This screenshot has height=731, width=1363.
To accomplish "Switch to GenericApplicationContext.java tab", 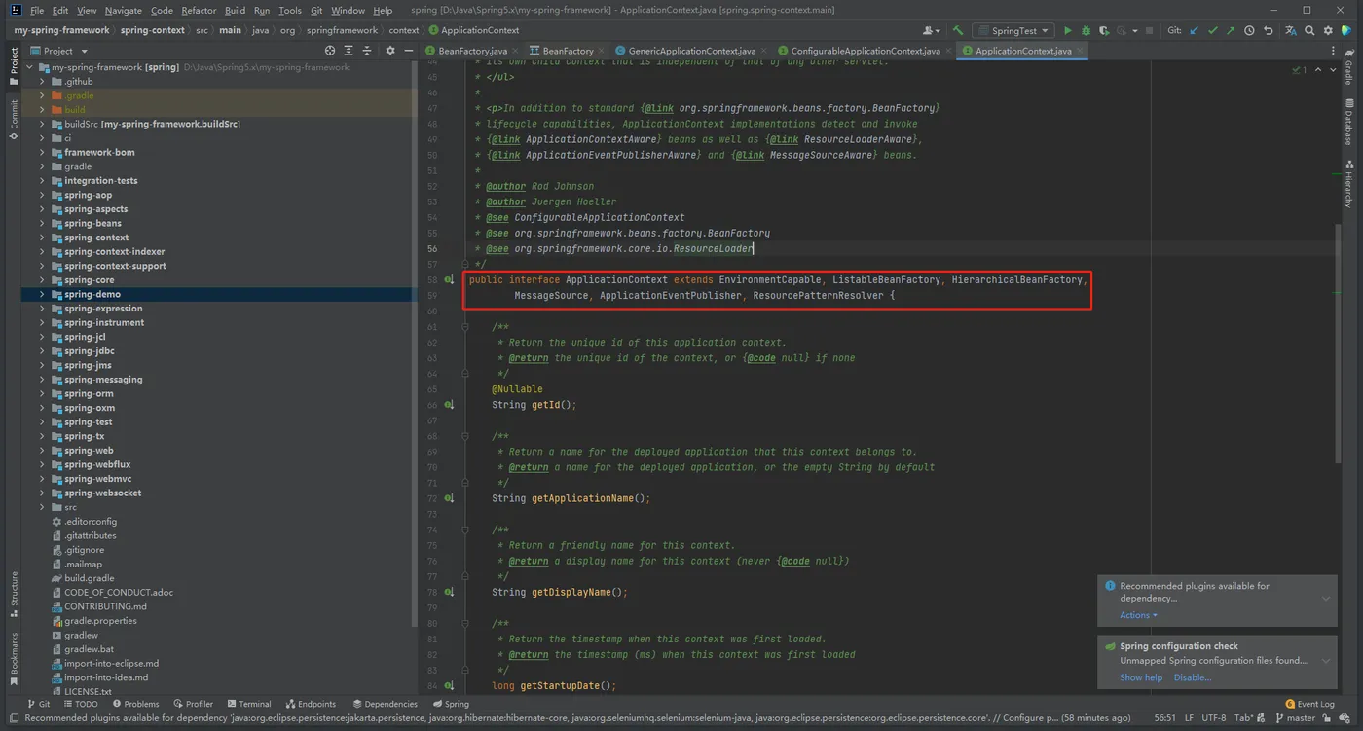I will [x=692, y=51].
